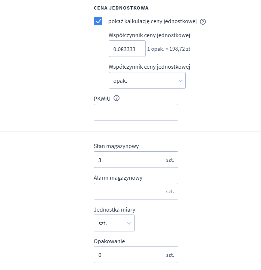Click into the empty PKWIU input field

click(x=136, y=112)
